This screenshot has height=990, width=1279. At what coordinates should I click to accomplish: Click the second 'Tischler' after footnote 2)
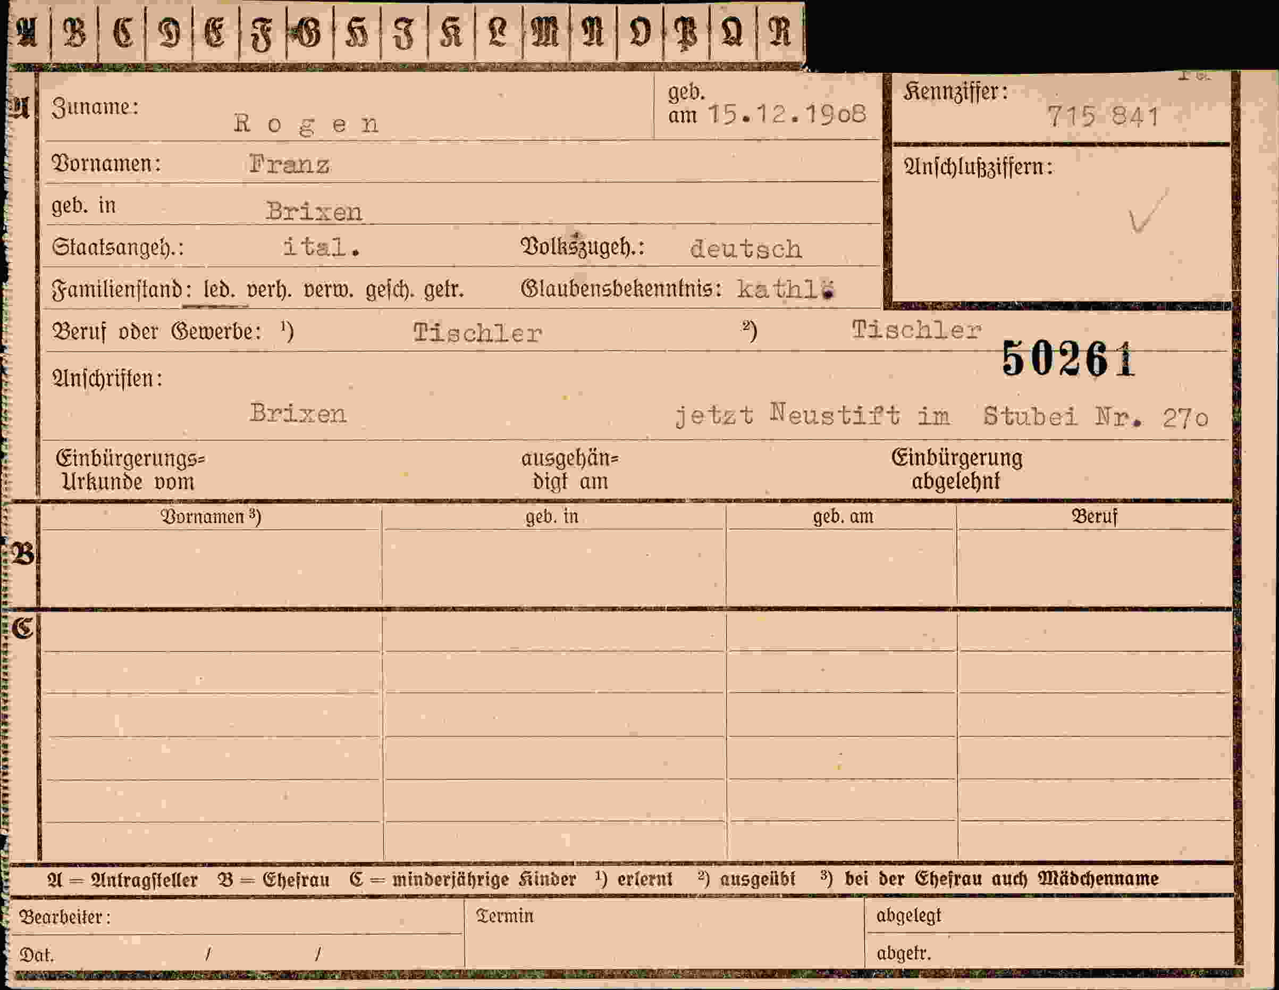(916, 330)
